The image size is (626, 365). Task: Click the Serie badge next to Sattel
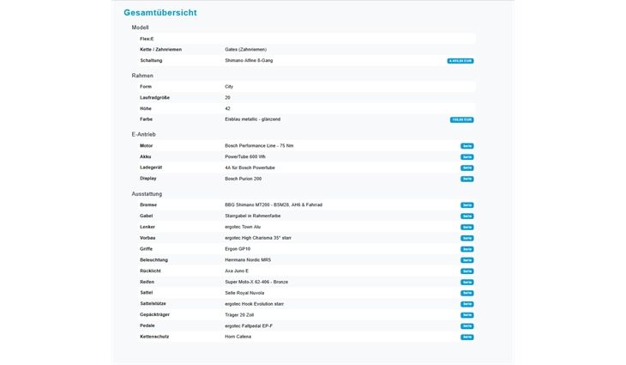(466, 293)
